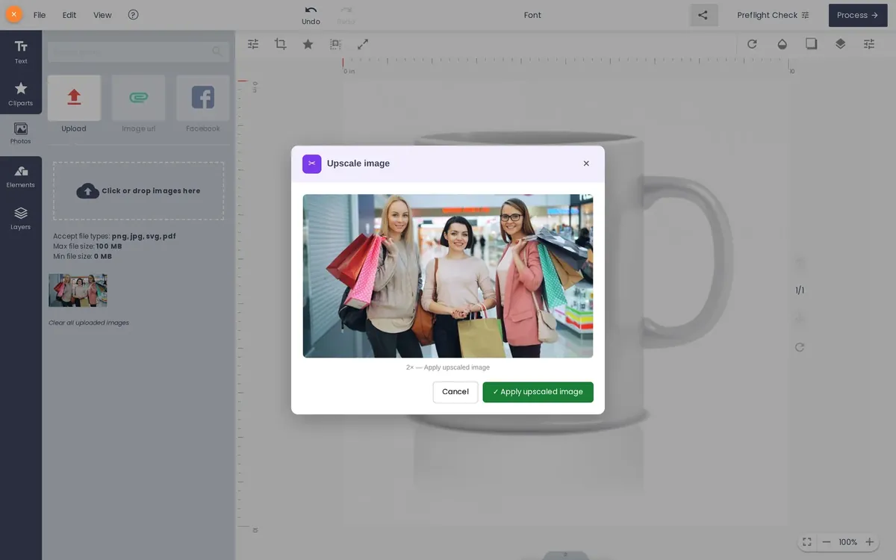
Task: Open the View menu
Action: tap(102, 15)
